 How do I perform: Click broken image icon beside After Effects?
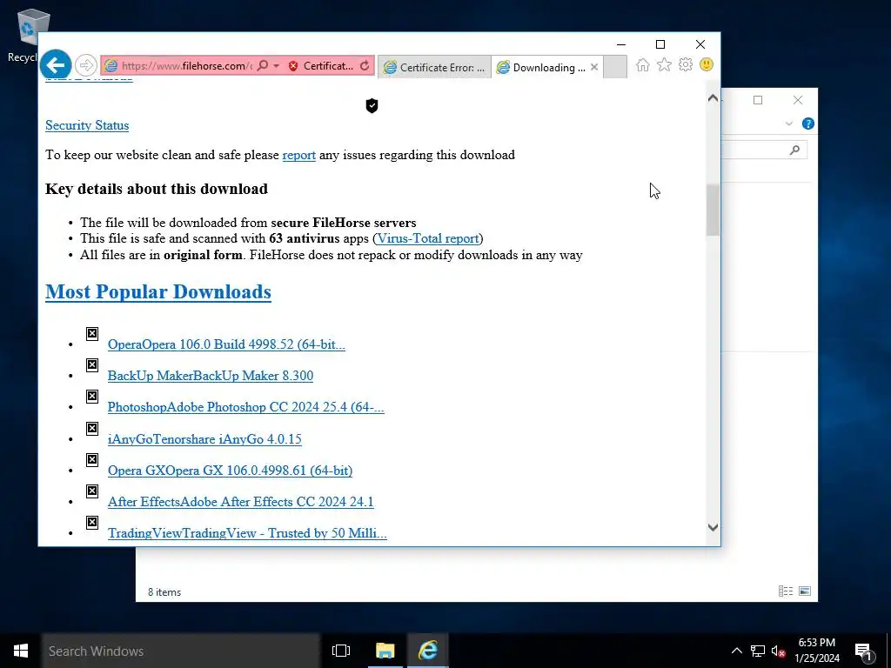click(92, 491)
